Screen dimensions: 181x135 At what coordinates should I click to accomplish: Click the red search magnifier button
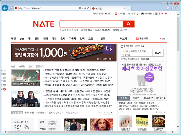[129, 24]
